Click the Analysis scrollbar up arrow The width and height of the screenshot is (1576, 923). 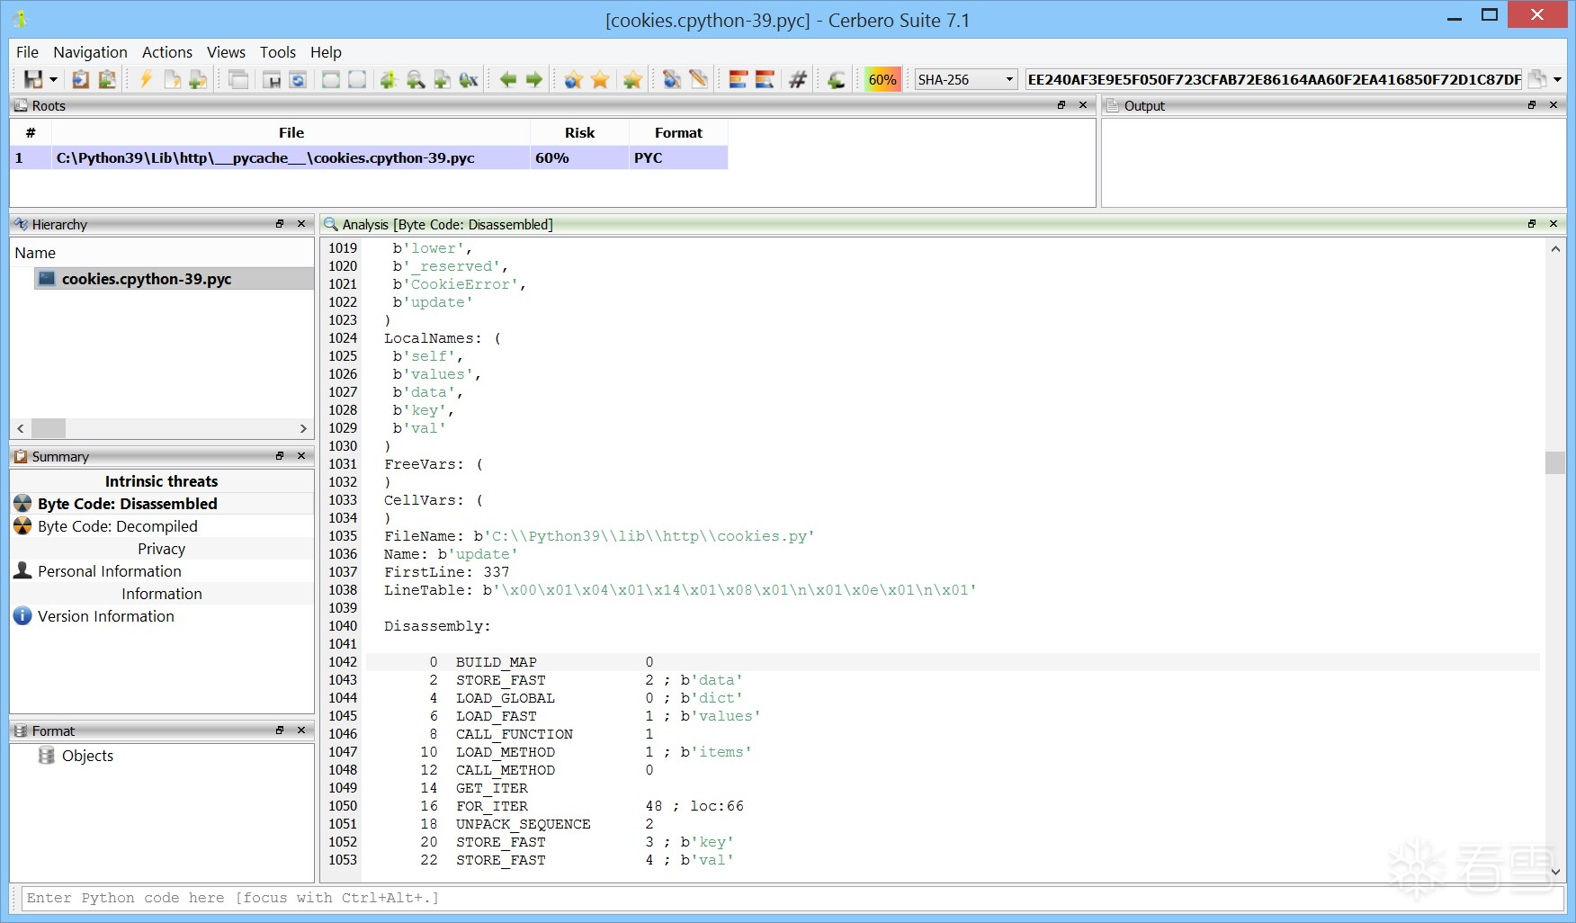[1555, 248]
